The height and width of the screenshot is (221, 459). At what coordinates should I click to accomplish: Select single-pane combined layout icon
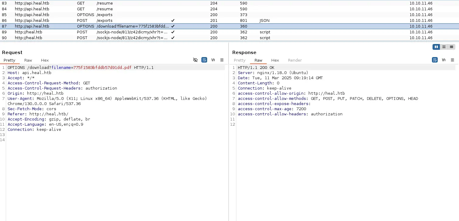pyautogui.click(x=452, y=47)
